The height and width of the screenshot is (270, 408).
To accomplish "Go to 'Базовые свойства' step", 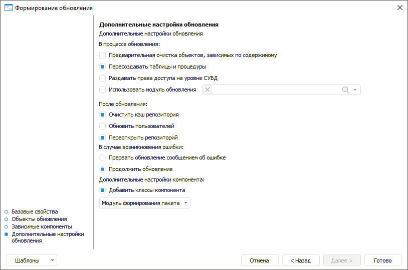I will (35, 211).
